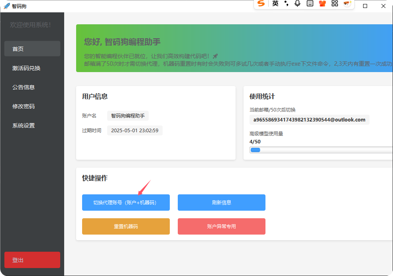Click the cartoon avatar icon in IME bar

click(x=347, y=4)
